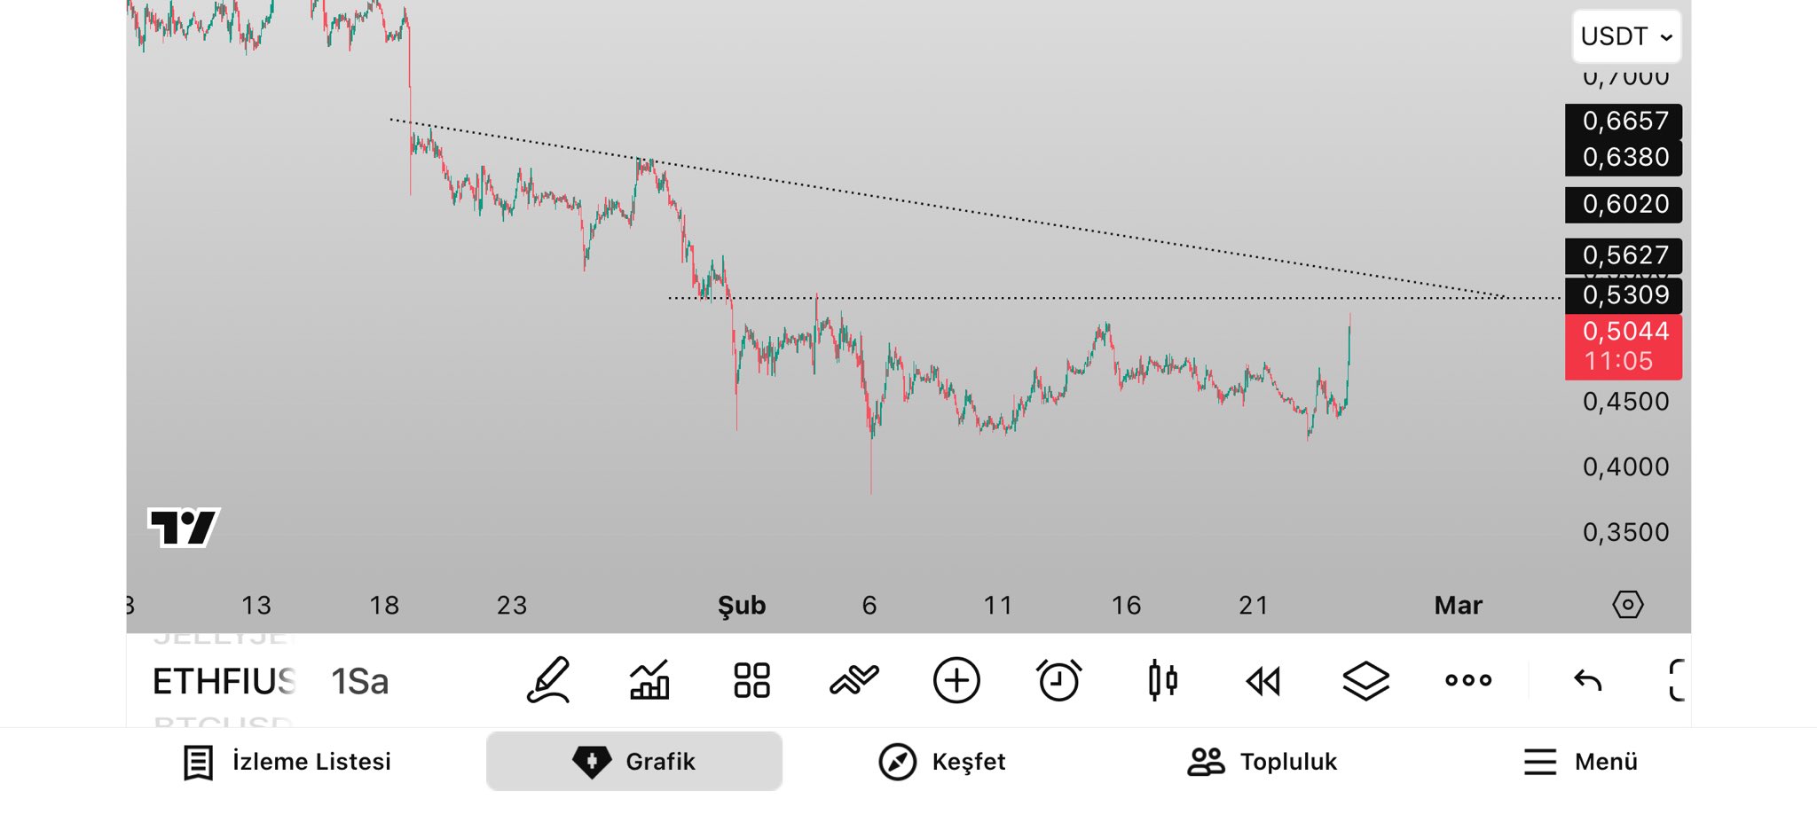Undo the last action with the arrow icon
Viewport: 1817px width, 838px height.
pos(1587,681)
